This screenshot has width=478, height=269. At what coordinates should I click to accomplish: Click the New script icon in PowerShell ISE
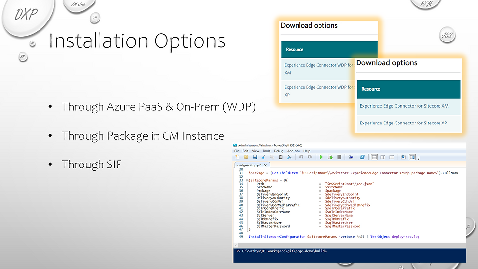coord(237,157)
